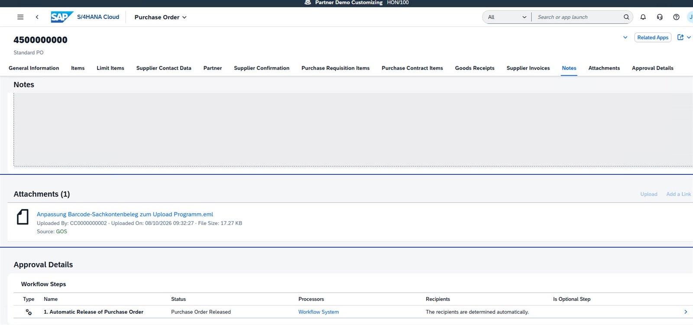This screenshot has width=693, height=325.
Task: Click the Workflow Steps table title
Action: [x=43, y=284]
